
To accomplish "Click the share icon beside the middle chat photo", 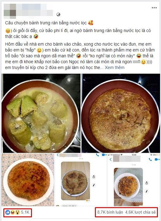I will 94,177.
